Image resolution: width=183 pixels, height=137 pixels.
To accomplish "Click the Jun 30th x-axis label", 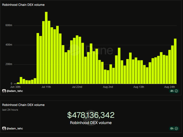I will (15, 87).
